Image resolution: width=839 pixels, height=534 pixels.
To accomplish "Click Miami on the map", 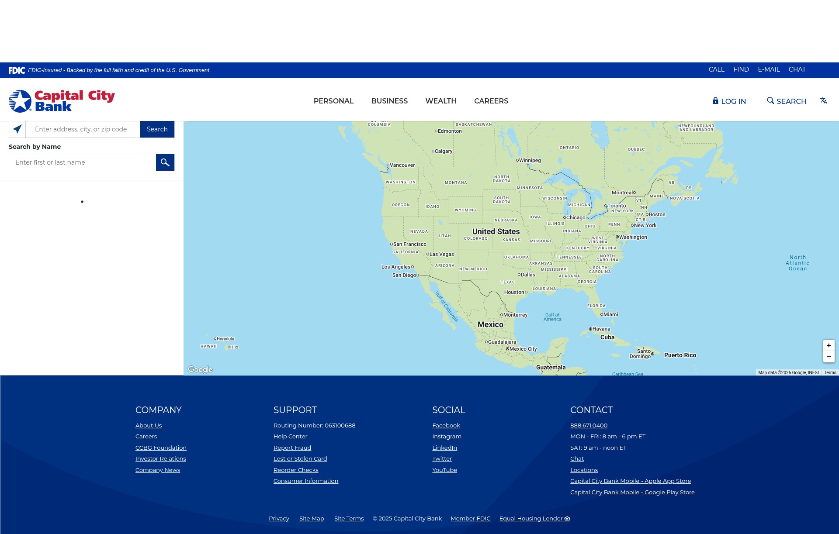I will (x=609, y=314).
